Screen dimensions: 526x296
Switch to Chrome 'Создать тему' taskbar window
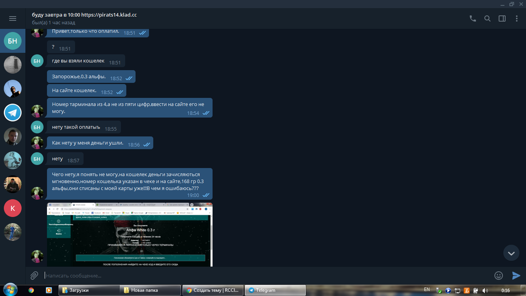pyautogui.click(x=213, y=290)
